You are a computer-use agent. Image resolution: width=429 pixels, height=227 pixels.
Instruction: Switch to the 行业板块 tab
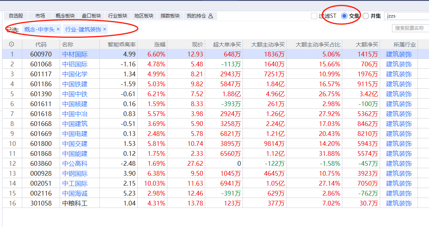point(118,16)
